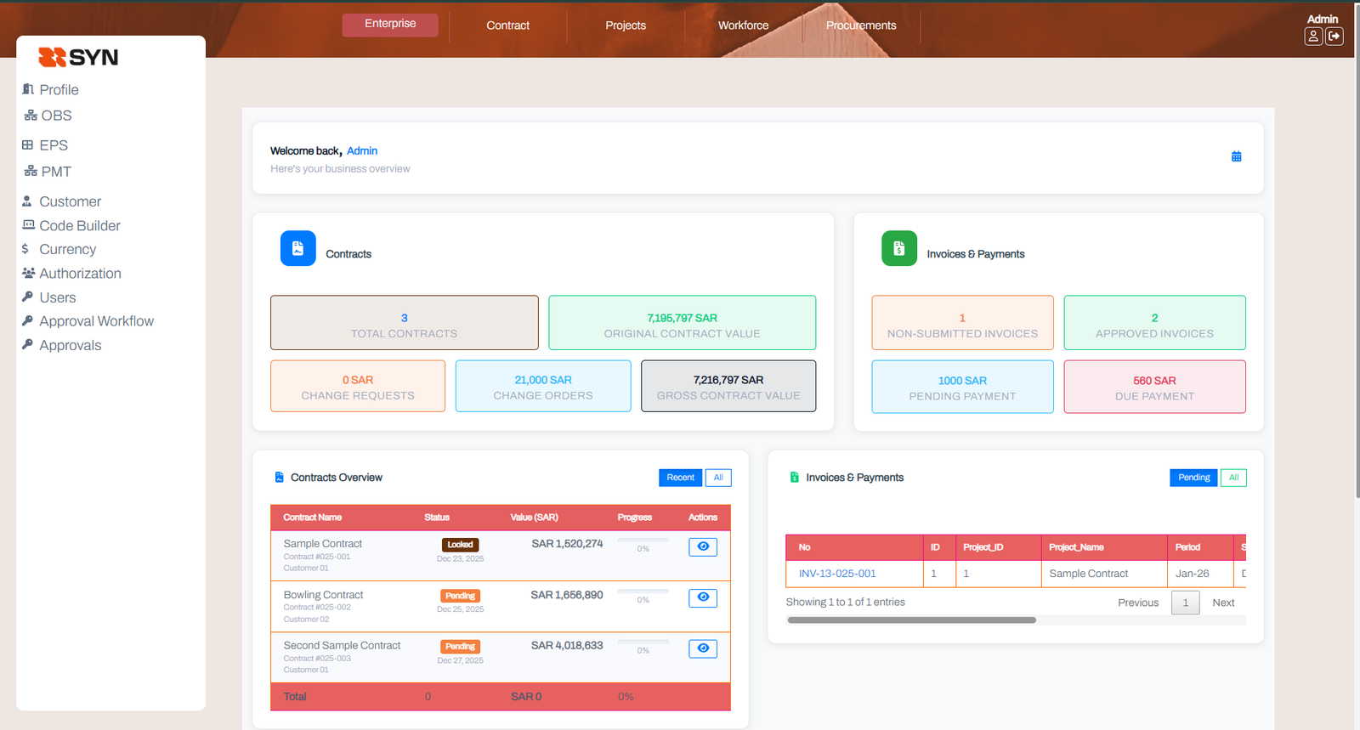Select the Total Contracts summary card

404,323
